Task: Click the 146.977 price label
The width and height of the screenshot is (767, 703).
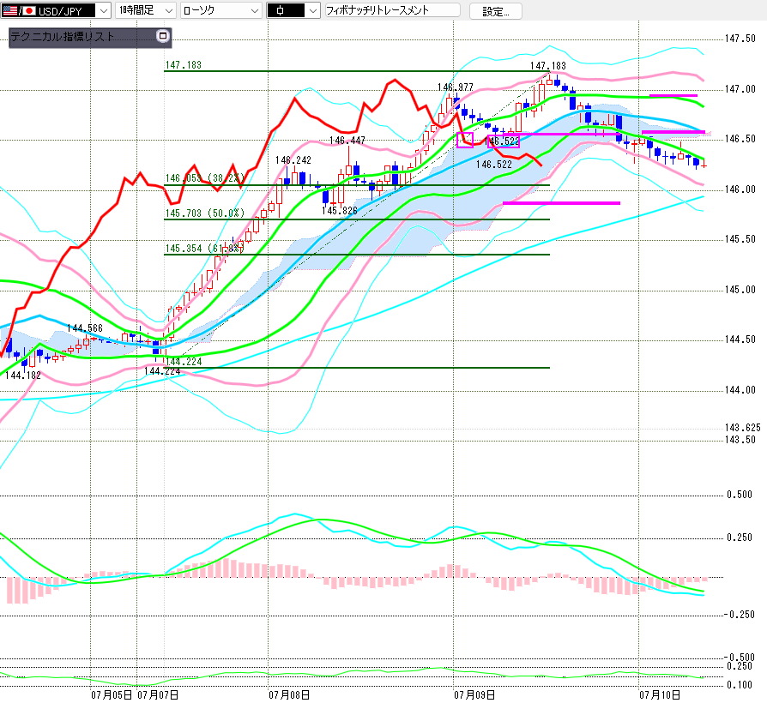Action: pyautogui.click(x=455, y=87)
